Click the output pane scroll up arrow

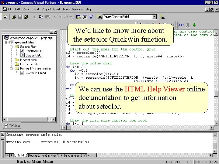215,135
